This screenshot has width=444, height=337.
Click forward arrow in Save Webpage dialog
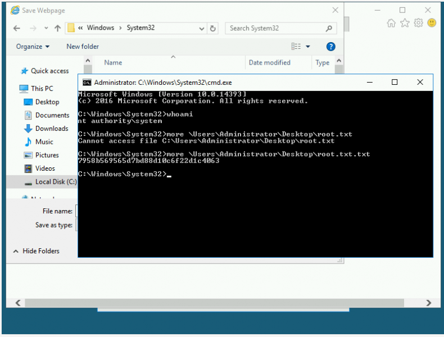coord(33,28)
